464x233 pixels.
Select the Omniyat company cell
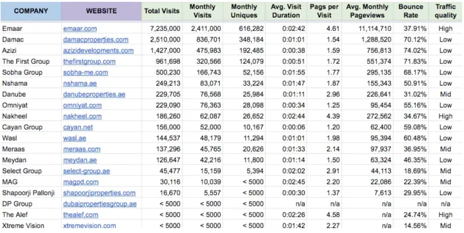[31, 105]
